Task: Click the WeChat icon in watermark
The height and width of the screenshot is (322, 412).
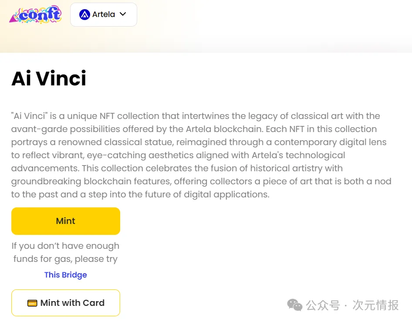Action: coord(295,305)
